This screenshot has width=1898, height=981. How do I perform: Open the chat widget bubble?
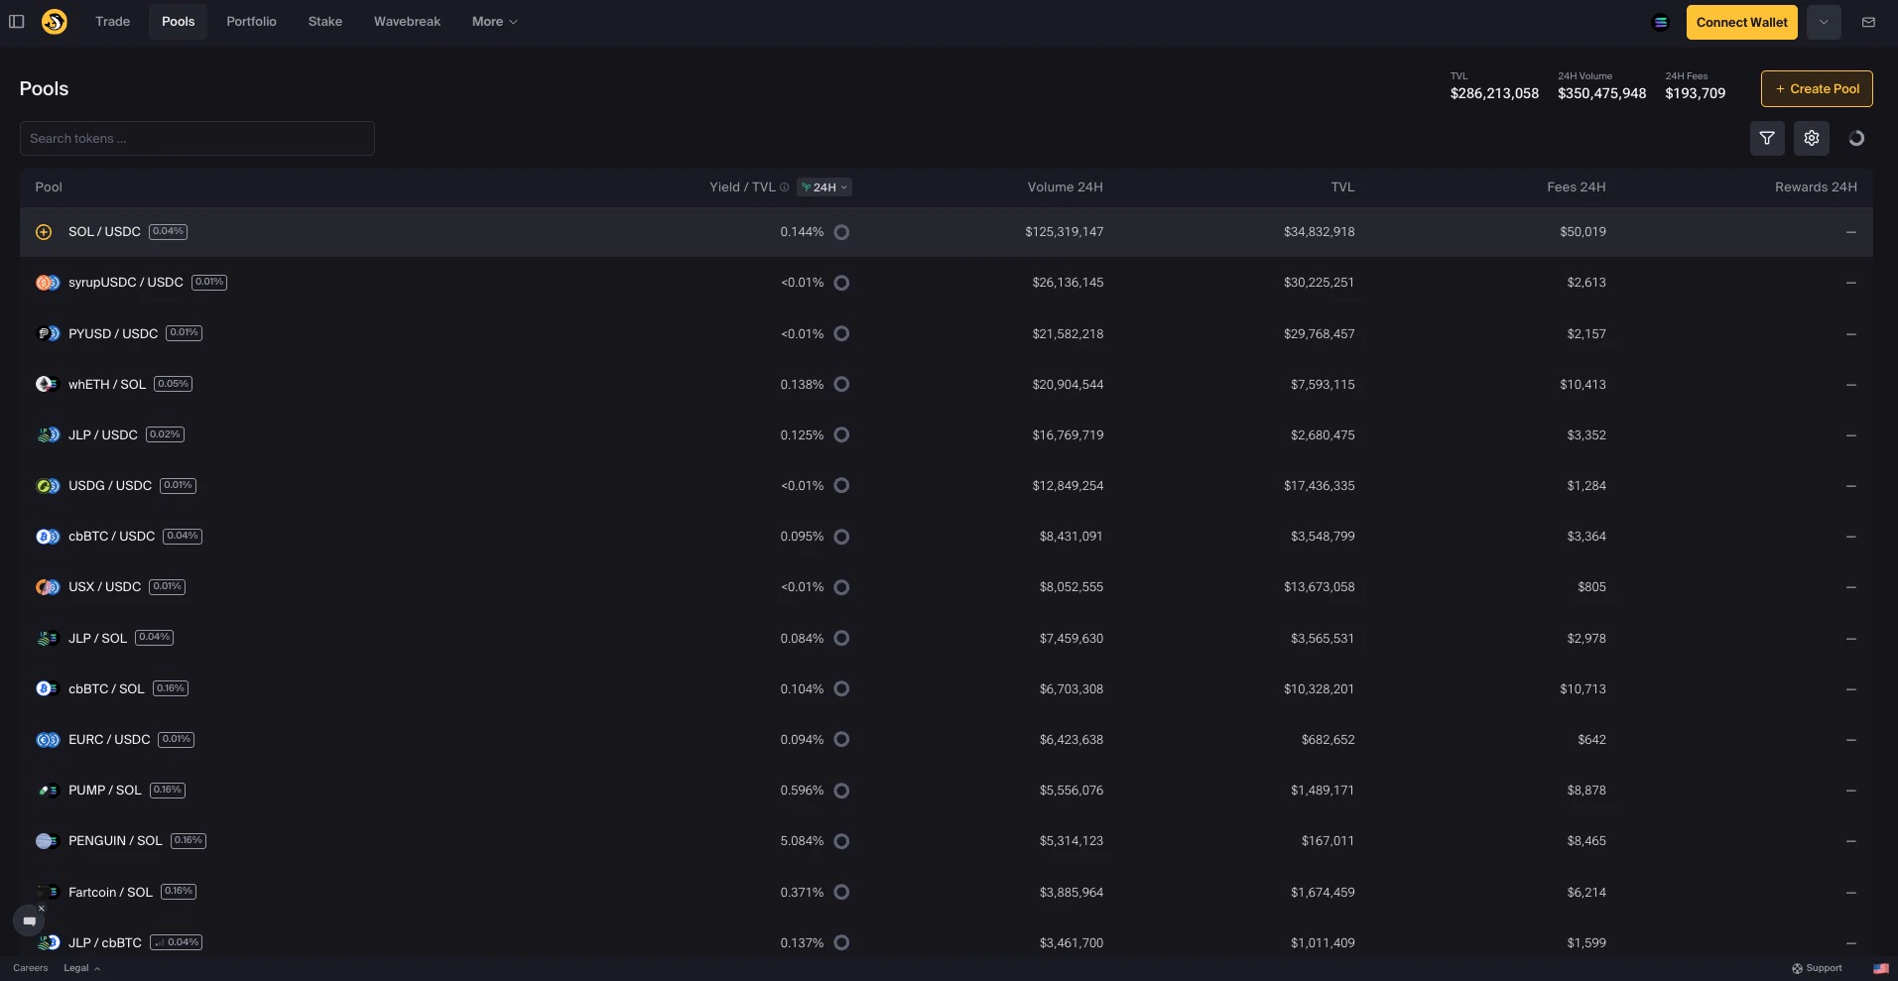(29, 921)
